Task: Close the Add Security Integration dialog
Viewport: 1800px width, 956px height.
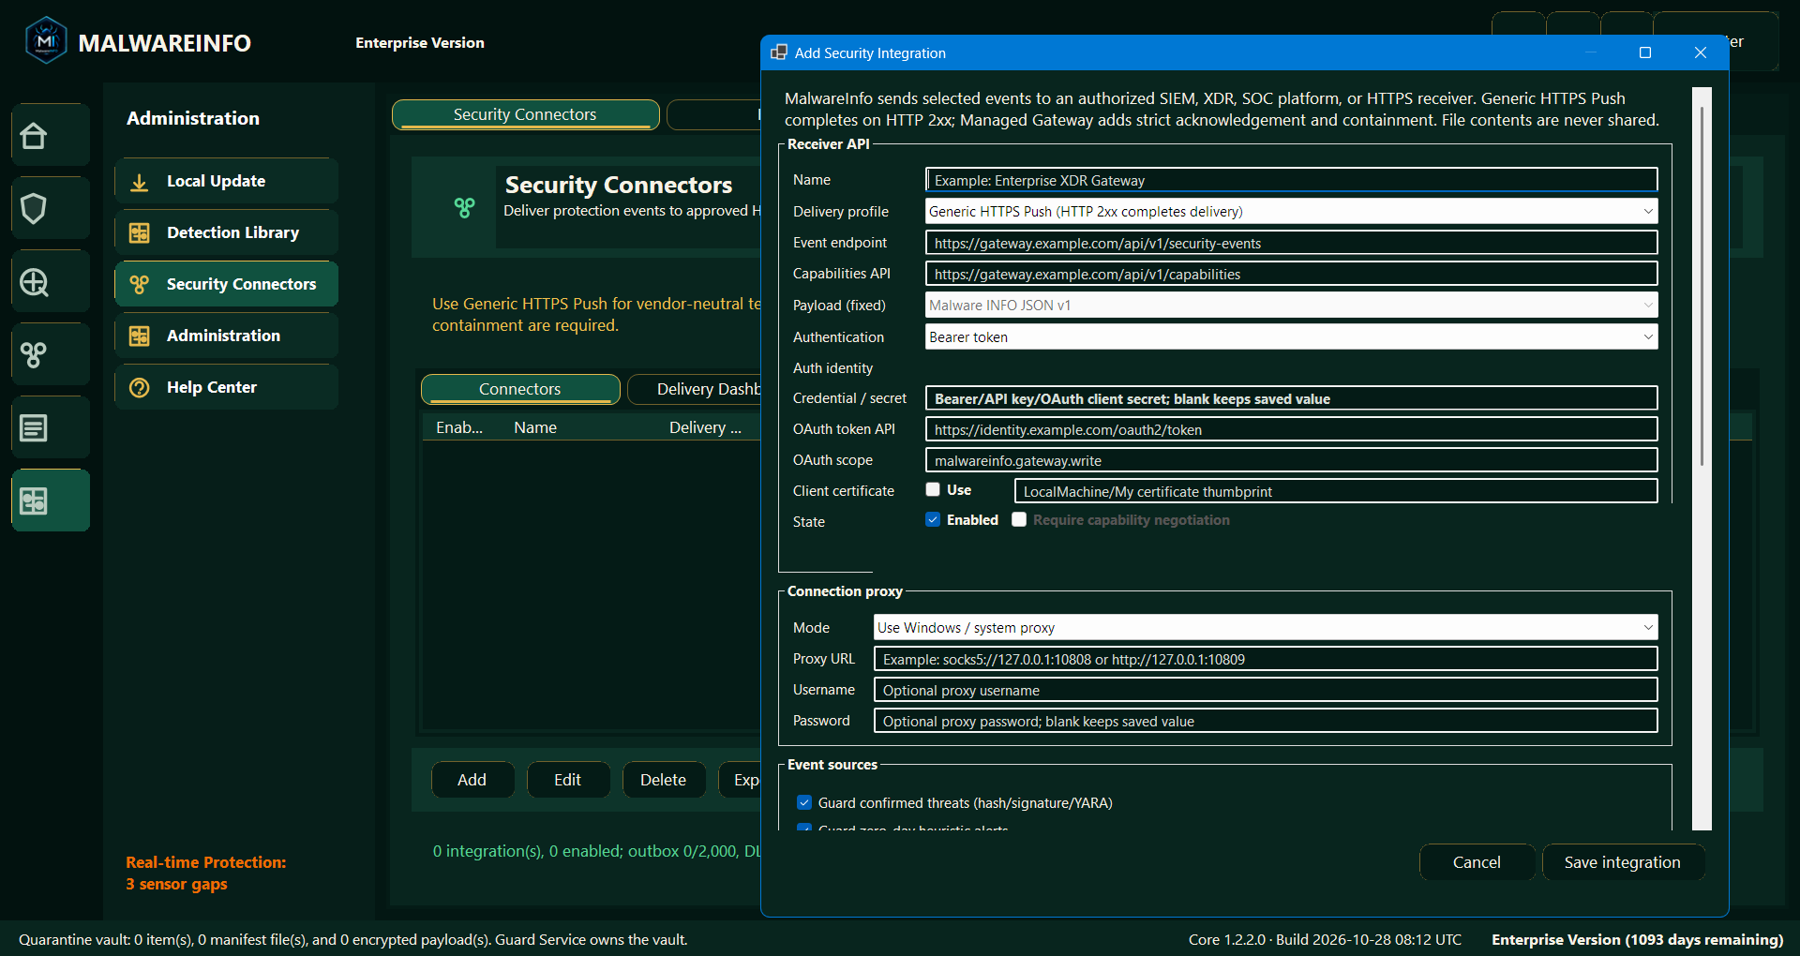Action: (1701, 52)
